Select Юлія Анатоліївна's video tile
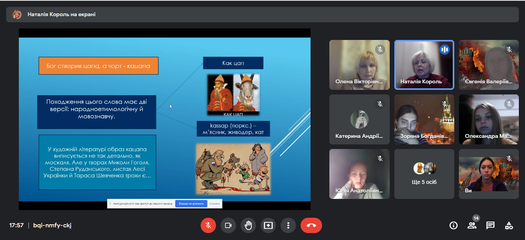This screenshot has width=525, height=240. click(359, 174)
